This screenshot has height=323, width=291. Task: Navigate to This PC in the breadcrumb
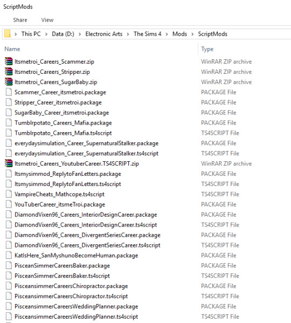tap(31, 34)
